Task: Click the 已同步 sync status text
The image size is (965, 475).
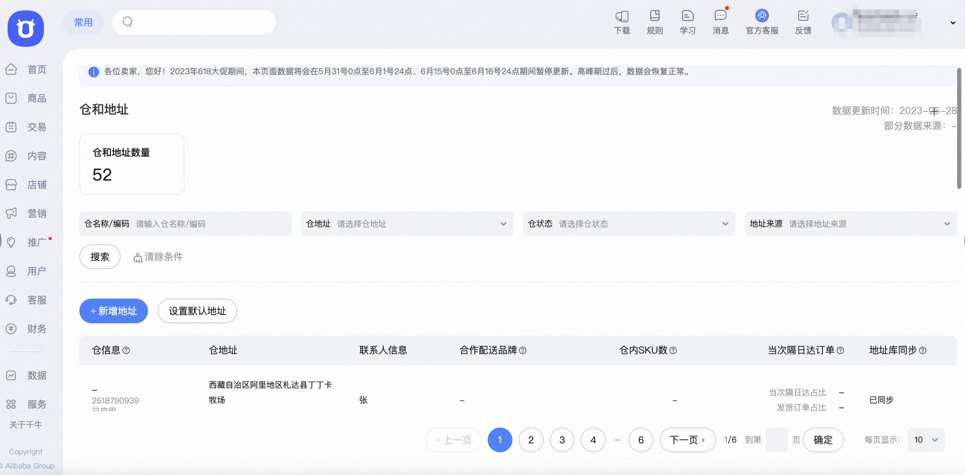Action: [881, 400]
